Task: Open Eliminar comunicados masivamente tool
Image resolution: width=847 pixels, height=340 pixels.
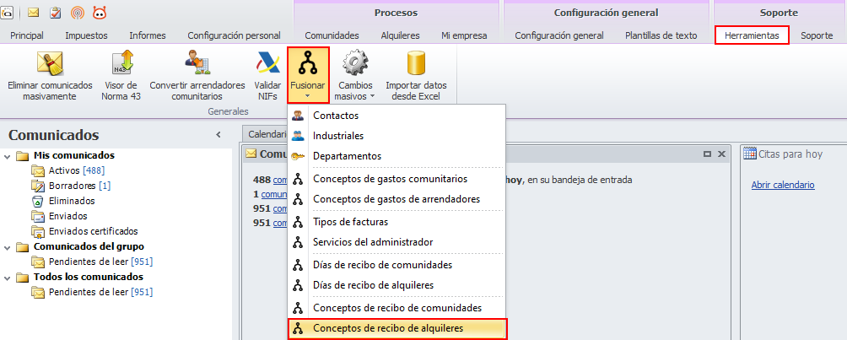Action: [x=51, y=76]
